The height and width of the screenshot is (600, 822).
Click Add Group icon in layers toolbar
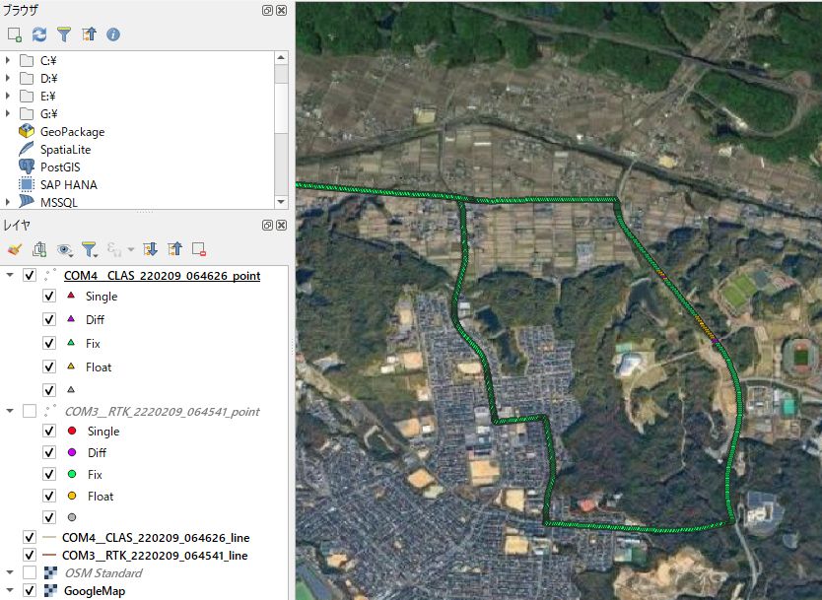click(39, 249)
